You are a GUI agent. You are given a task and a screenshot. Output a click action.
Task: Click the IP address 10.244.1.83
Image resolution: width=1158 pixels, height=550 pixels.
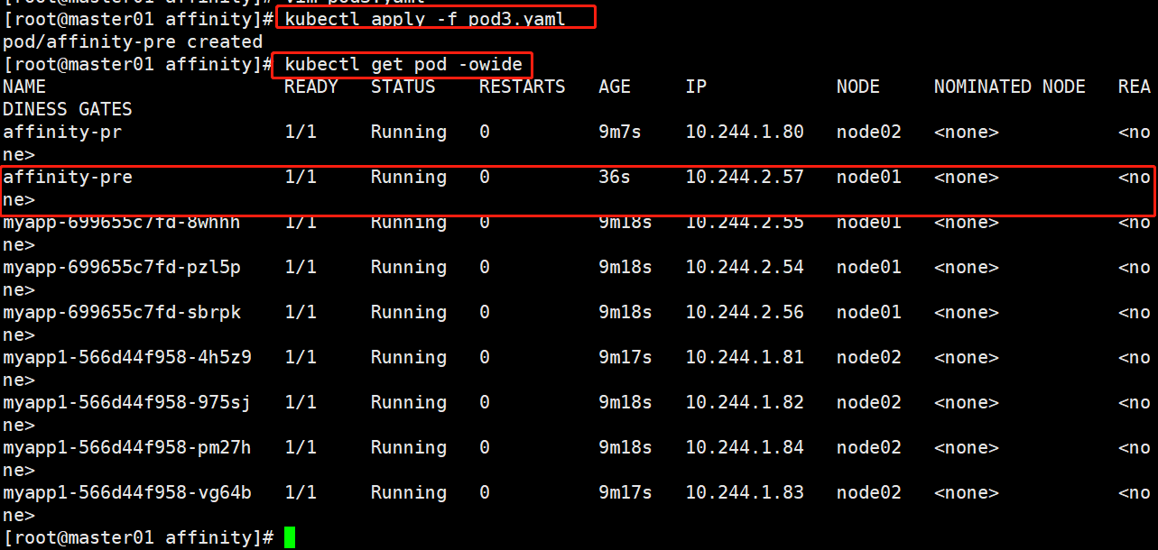pos(745,492)
